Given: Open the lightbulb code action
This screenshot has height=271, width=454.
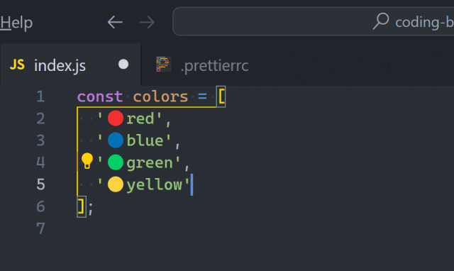Looking at the screenshot, I should tap(87, 161).
